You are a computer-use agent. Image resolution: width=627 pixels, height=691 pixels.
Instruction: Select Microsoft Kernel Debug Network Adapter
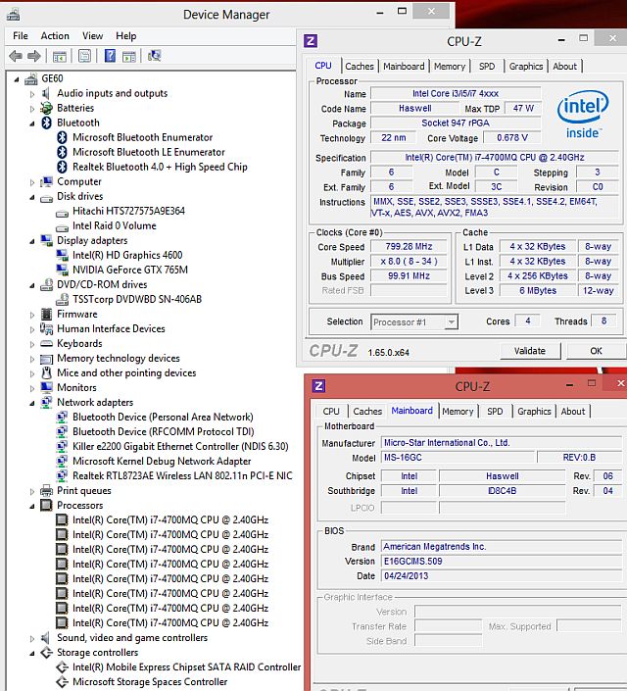pyautogui.click(x=162, y=461)
